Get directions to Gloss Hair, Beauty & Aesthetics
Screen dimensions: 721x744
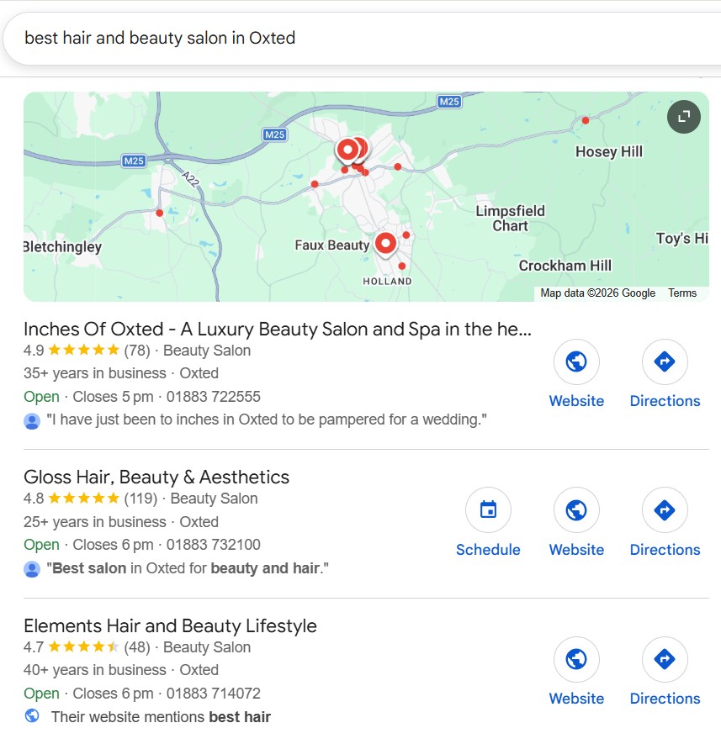point(665,510)
